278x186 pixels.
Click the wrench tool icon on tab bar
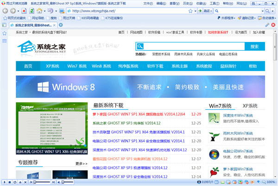click(x=267, y=25)
